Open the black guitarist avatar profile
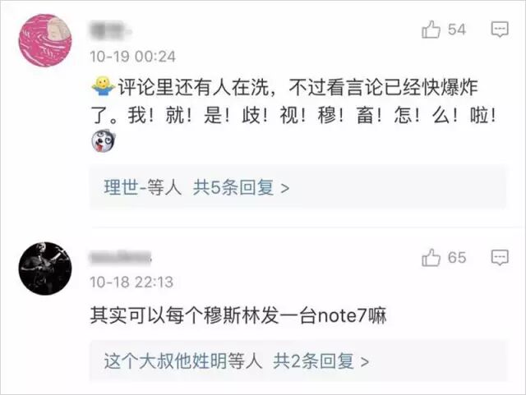This screenshot has width=526, height=395. point(45,269)
